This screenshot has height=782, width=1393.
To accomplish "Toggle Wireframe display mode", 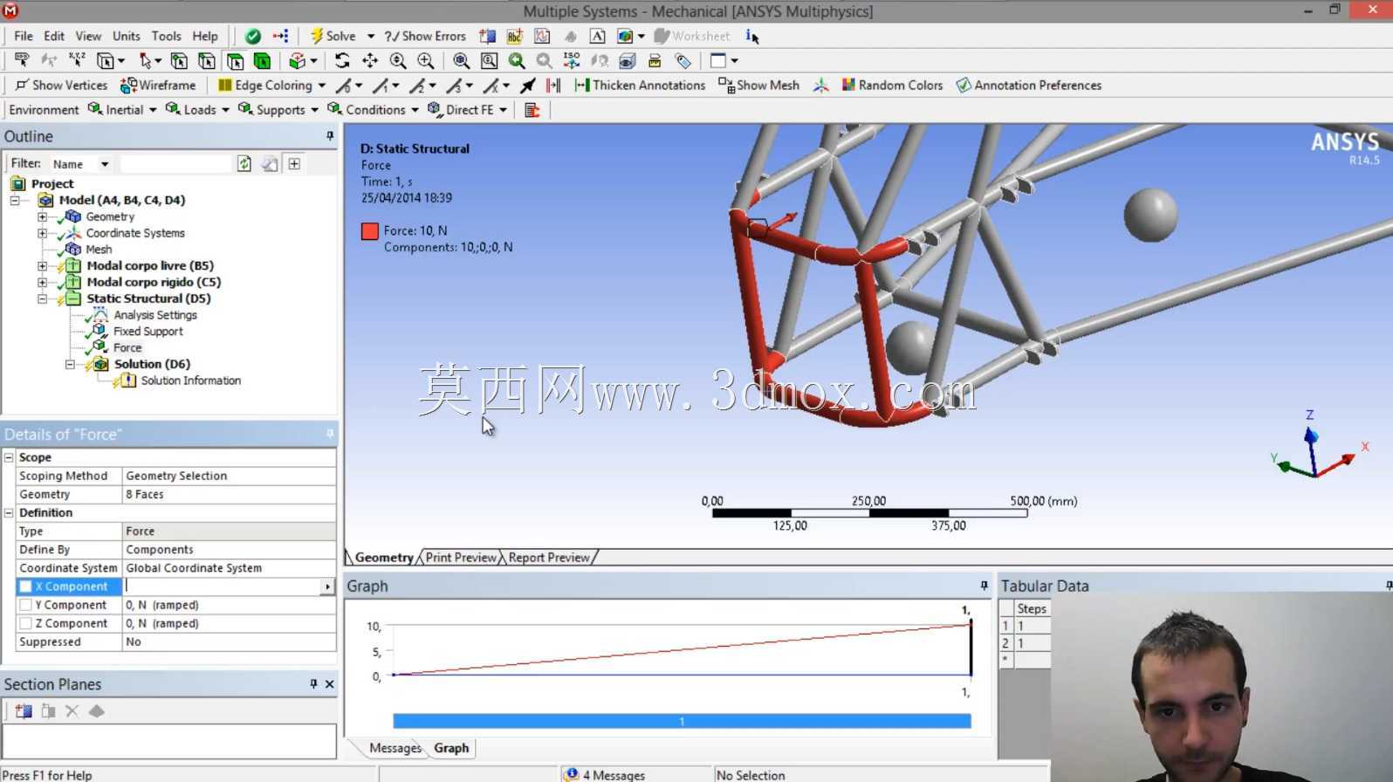I will [158, 85].
